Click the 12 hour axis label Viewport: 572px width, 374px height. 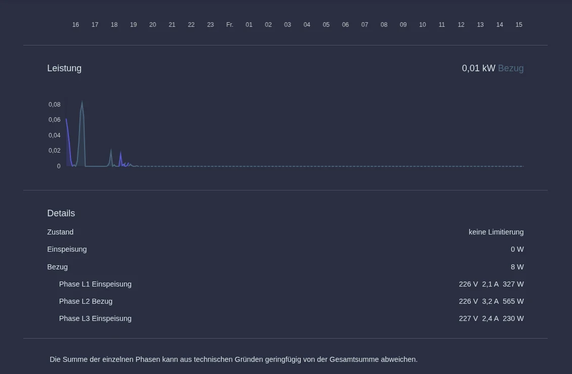click(461, 25)
